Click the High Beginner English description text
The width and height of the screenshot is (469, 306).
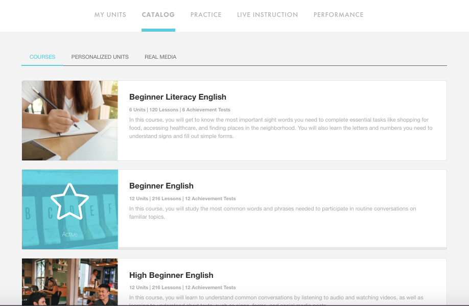click(276, 300)
